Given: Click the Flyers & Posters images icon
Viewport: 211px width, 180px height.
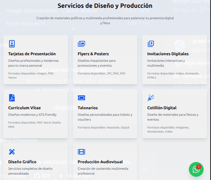Looking at the screenshot, I should (81, 44).
